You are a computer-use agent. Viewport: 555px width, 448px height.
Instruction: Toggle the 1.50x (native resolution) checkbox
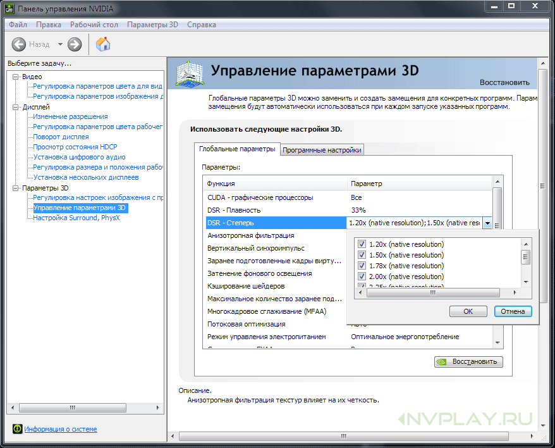pyautogui.click(x=362, y=254)
